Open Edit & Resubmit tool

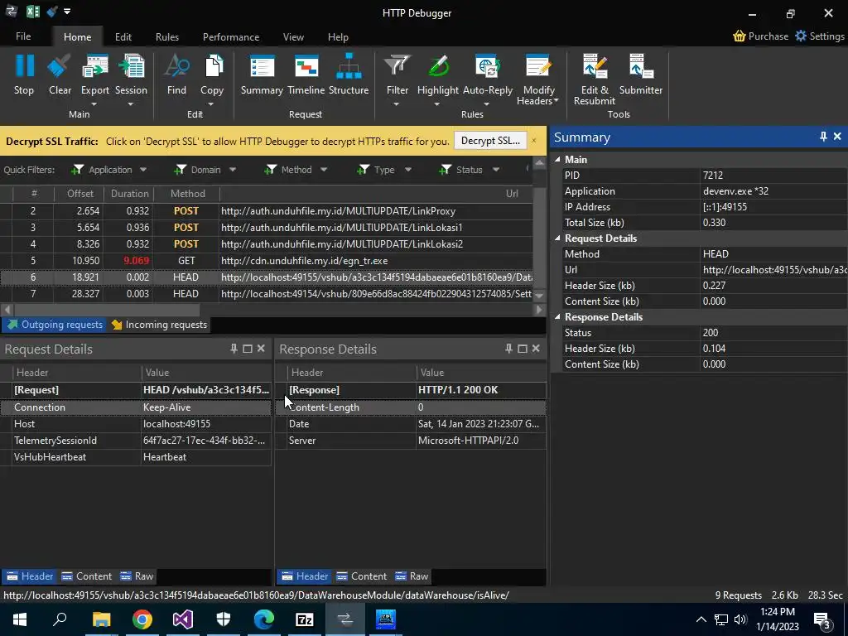click(x=595, y=66)
